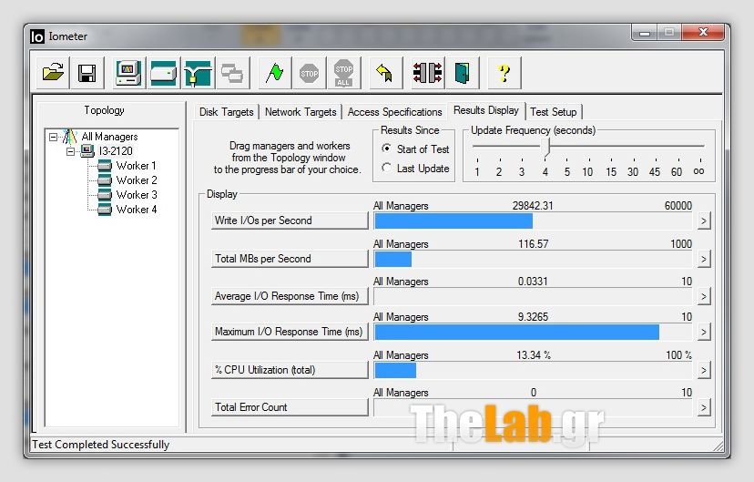Click Total MBs per Second progress bar
The width and height of the screenshot is (754, 482).
(533, 259)
